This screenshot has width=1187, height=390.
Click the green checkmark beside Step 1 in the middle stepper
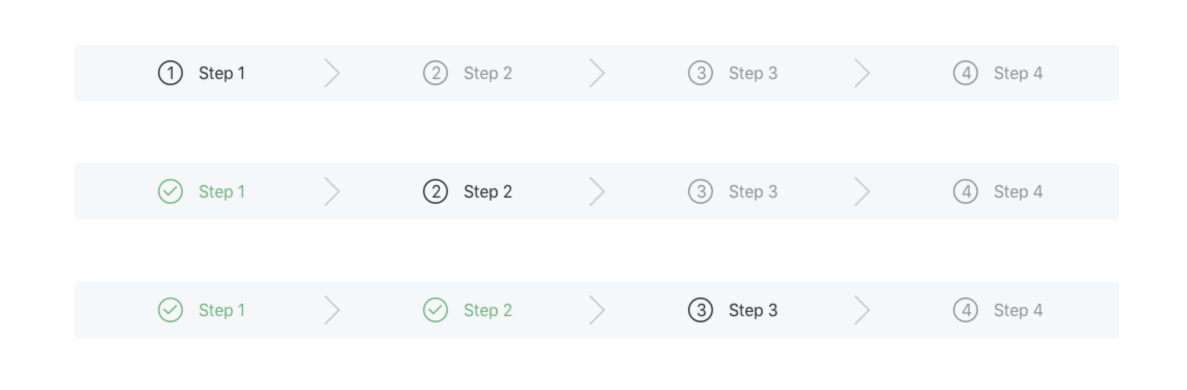coord(170,191)
